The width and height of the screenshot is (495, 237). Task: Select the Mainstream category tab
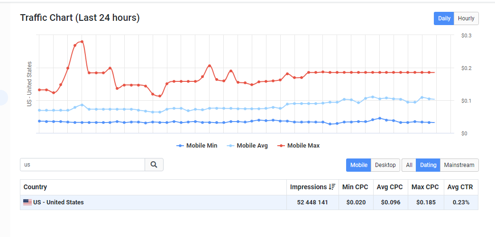pyautogui.click(x=459, y=165)
